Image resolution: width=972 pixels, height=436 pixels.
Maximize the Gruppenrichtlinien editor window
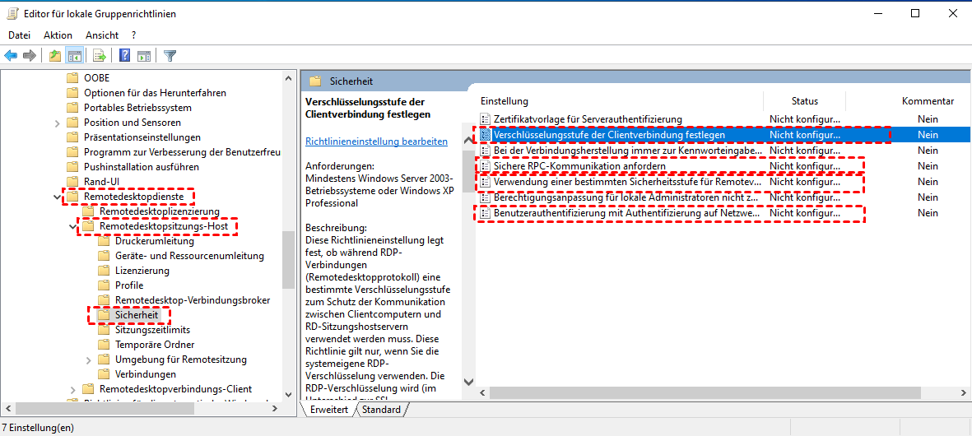tap(915, 13)
